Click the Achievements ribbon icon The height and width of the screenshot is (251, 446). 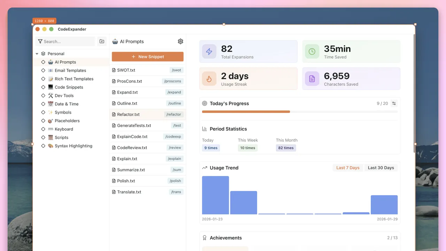pyautogui.click(x=205, y=238)
